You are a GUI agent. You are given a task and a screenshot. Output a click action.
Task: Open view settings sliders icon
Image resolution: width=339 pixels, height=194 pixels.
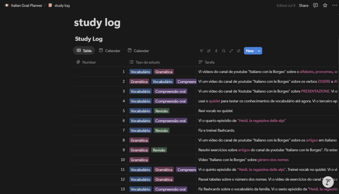point(238,51)
